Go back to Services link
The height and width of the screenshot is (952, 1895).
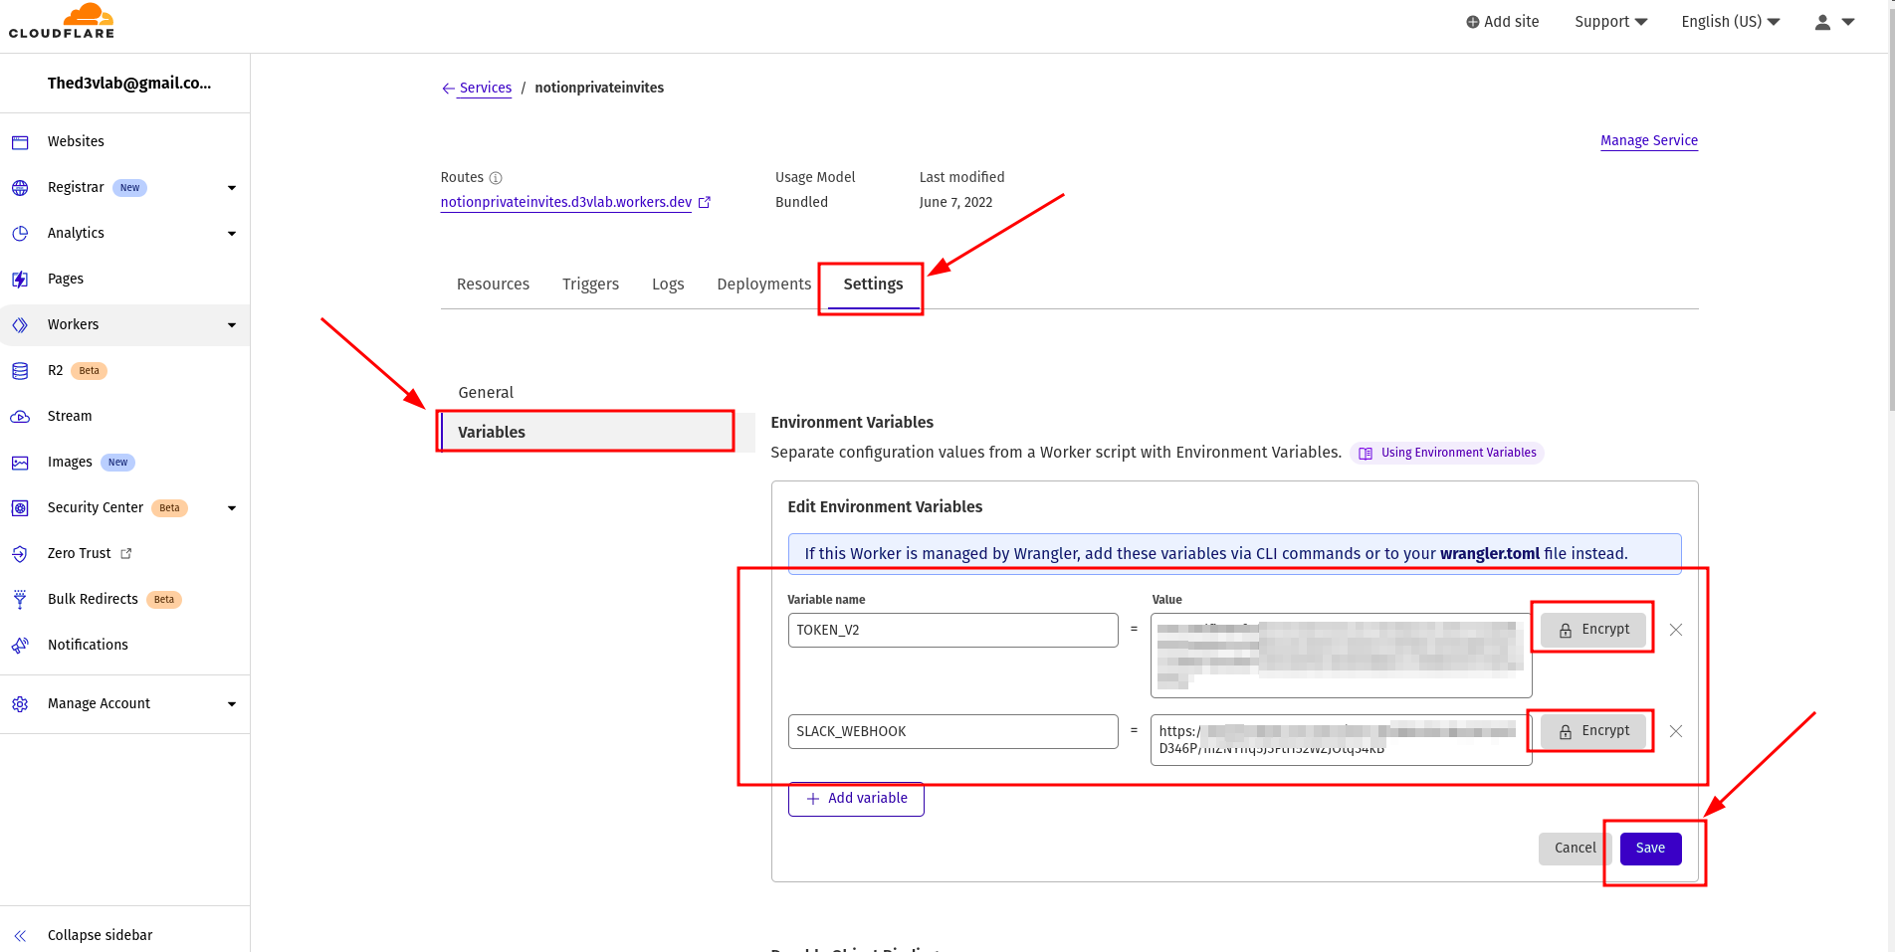tap(486, 88)
